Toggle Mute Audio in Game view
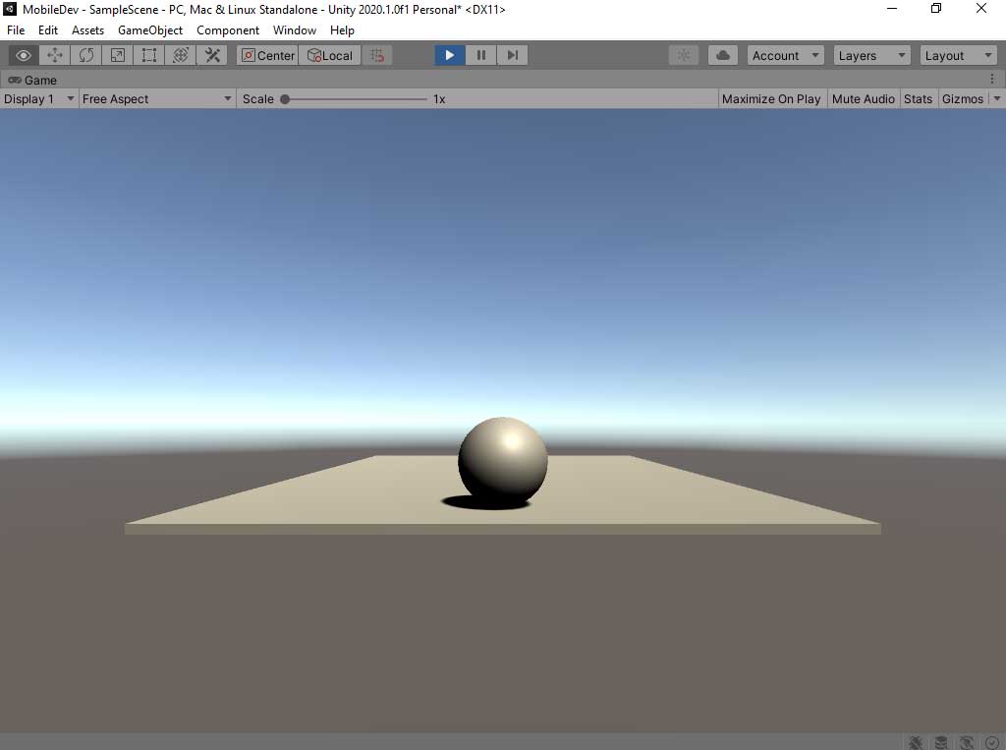1006x750 pixels. [x=863, y=99]
